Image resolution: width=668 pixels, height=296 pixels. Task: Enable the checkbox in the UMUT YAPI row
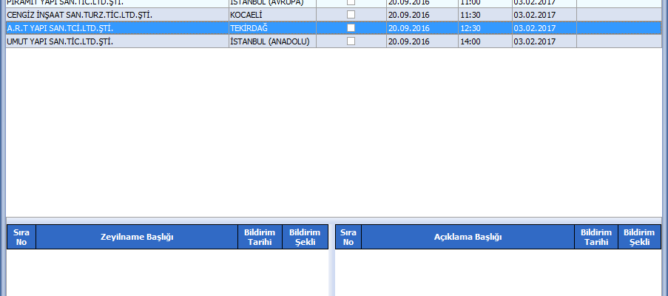click(x=351, y=41)
